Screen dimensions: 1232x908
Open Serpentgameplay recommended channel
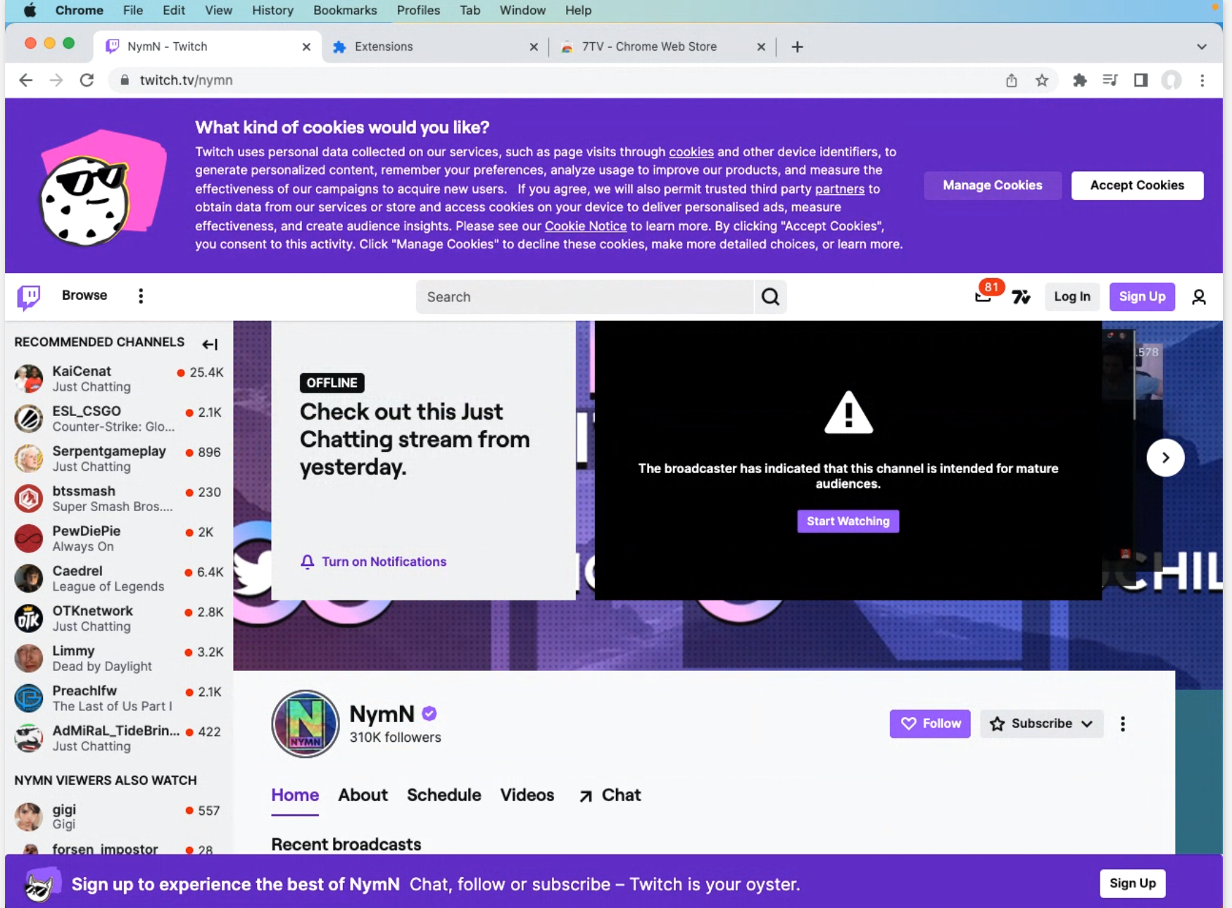(118, 459)
